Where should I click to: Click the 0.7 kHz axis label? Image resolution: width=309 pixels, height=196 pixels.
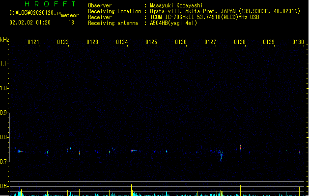click(4, 162)
